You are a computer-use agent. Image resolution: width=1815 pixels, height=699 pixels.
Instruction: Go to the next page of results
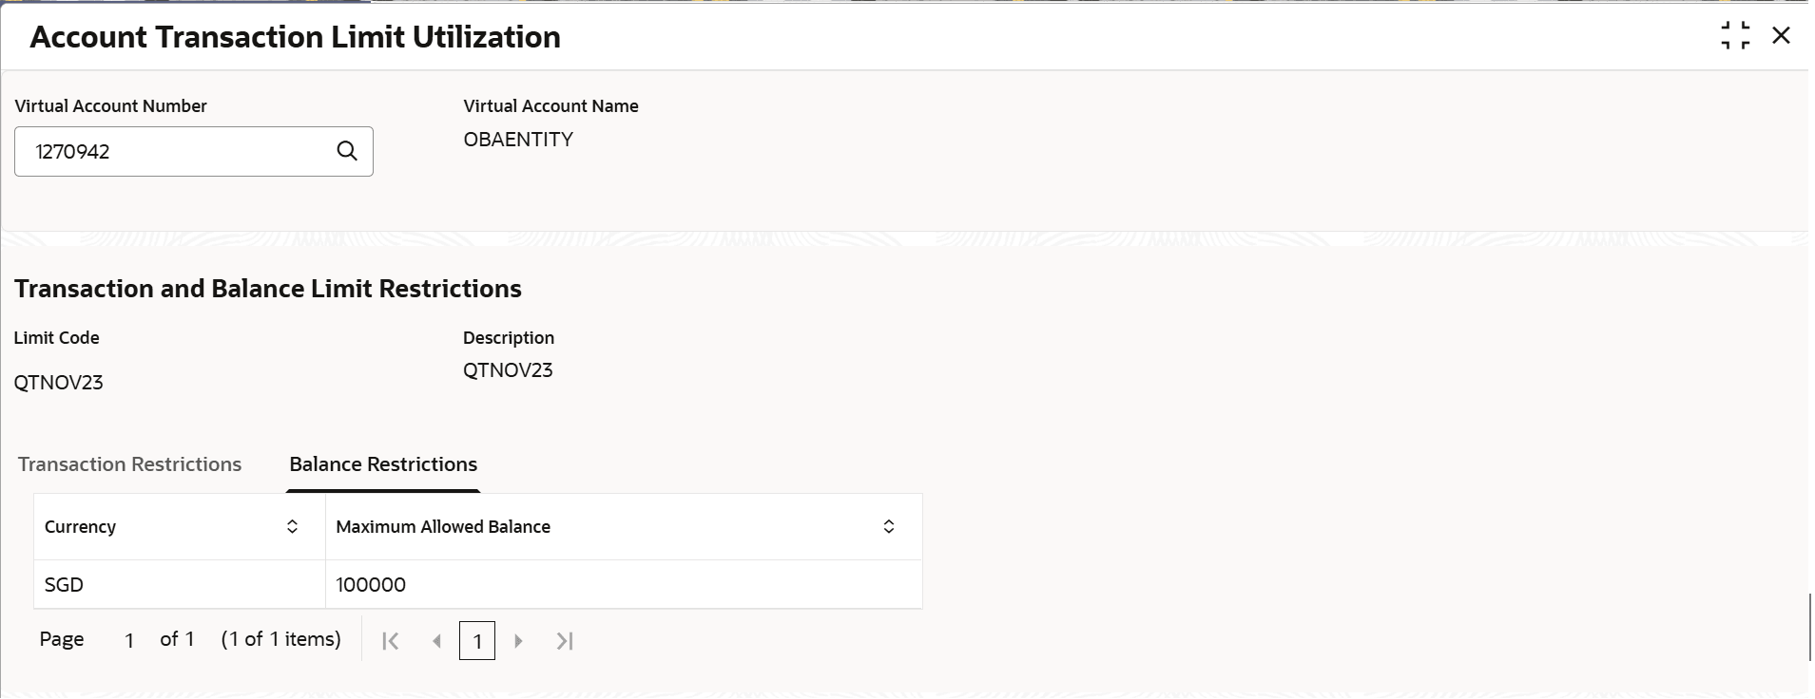pos(519,641)
